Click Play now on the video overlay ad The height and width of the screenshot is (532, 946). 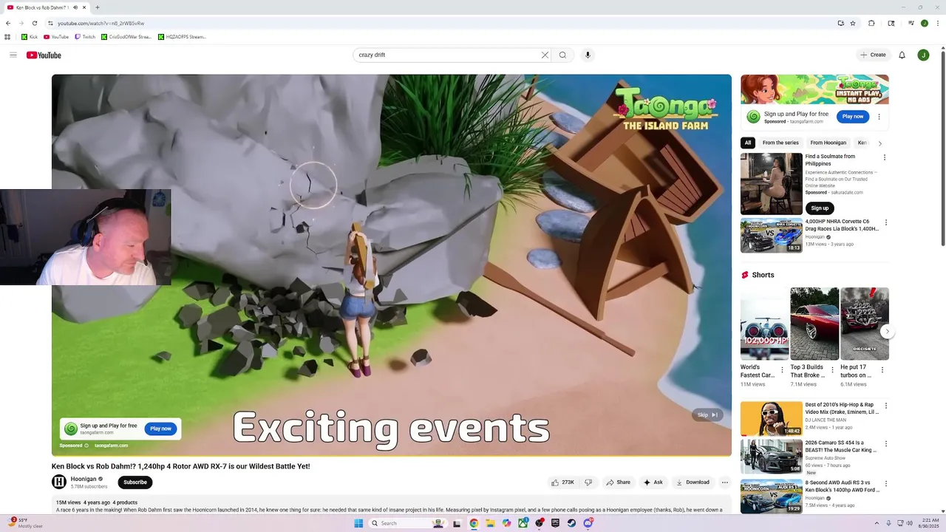pos(160,429)
